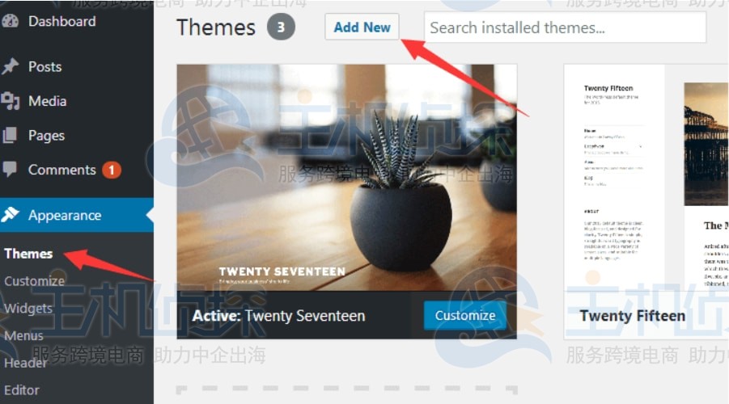Select the Twenty Seventeen theme screenshot

347,178
